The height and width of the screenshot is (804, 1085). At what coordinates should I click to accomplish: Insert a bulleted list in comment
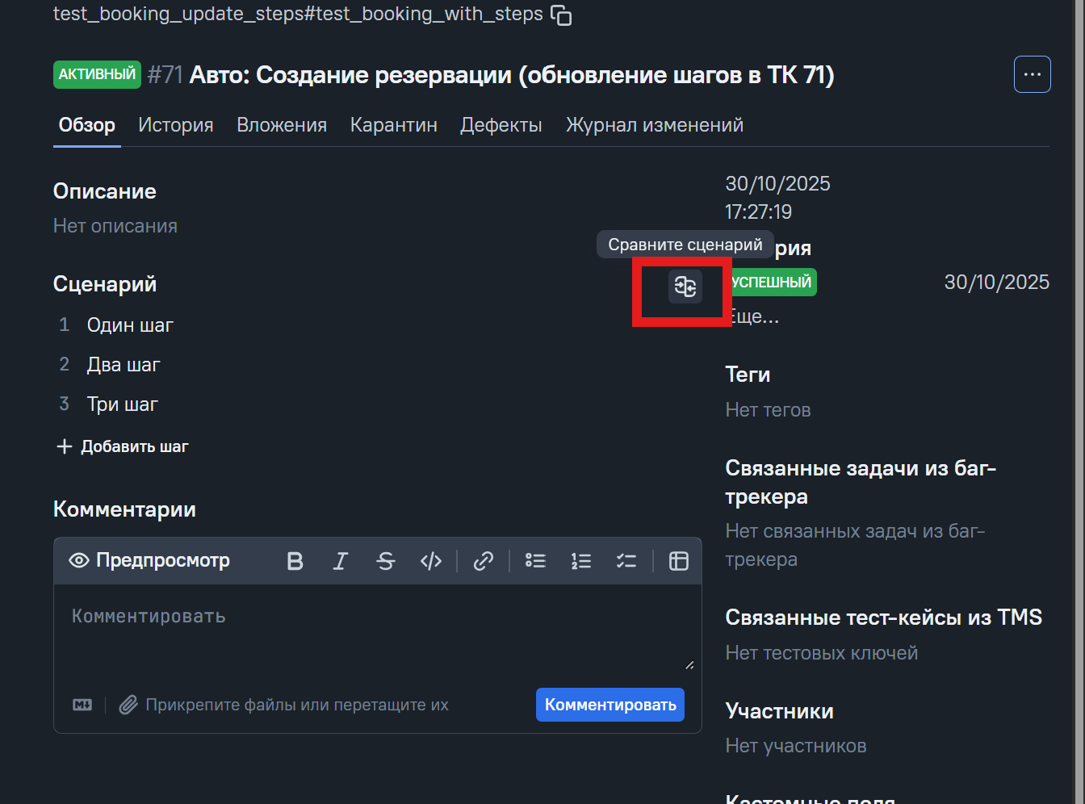pyautogui.click(x=536, y=561)
